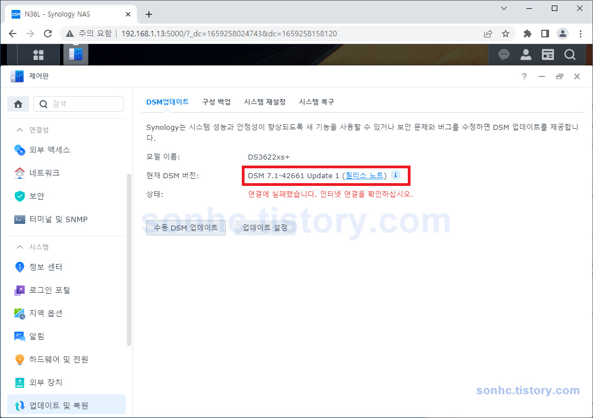
Task: Open the Chrome three-dot menu
Action: point(580,34)
